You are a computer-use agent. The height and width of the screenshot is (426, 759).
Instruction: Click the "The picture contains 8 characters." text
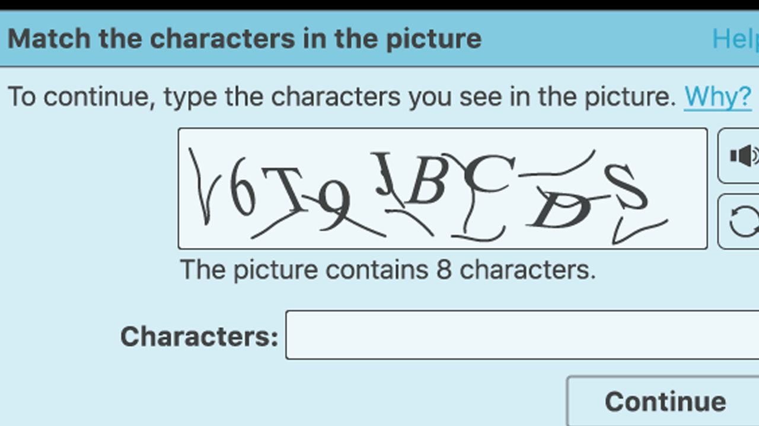click(388, 270)
